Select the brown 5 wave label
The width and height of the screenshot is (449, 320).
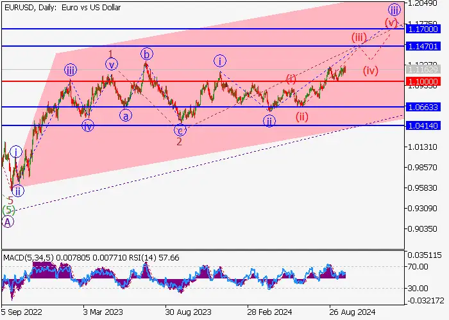11,200
